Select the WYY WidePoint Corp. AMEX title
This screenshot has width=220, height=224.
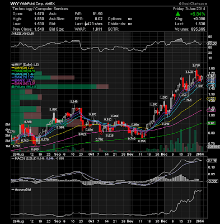(x=32, y=3)
